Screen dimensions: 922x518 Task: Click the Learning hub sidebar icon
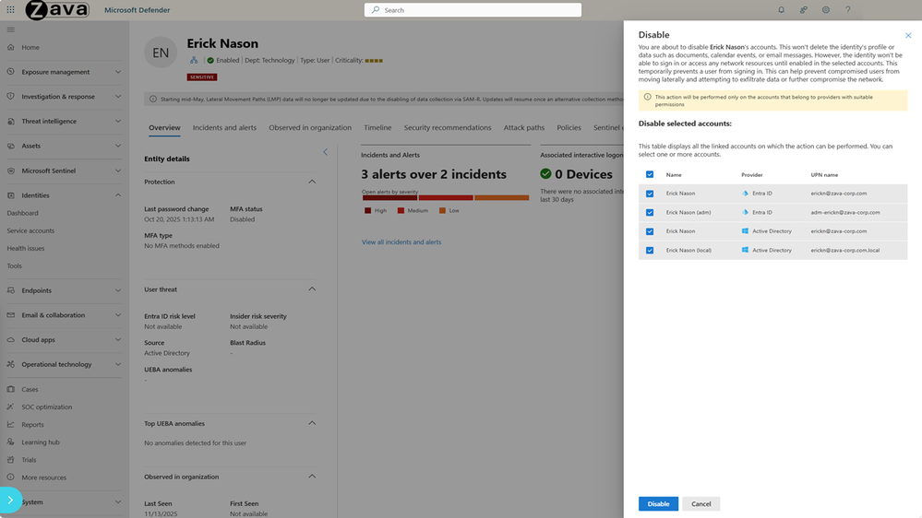tap(10, 441)
